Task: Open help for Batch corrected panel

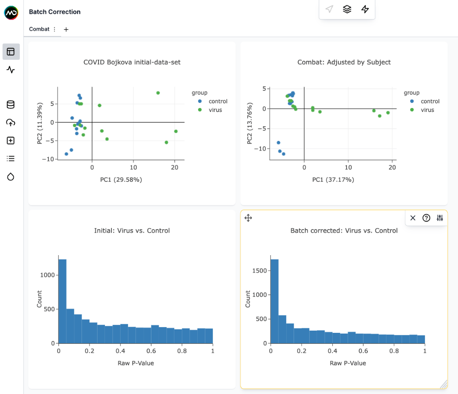Action: 426,218
